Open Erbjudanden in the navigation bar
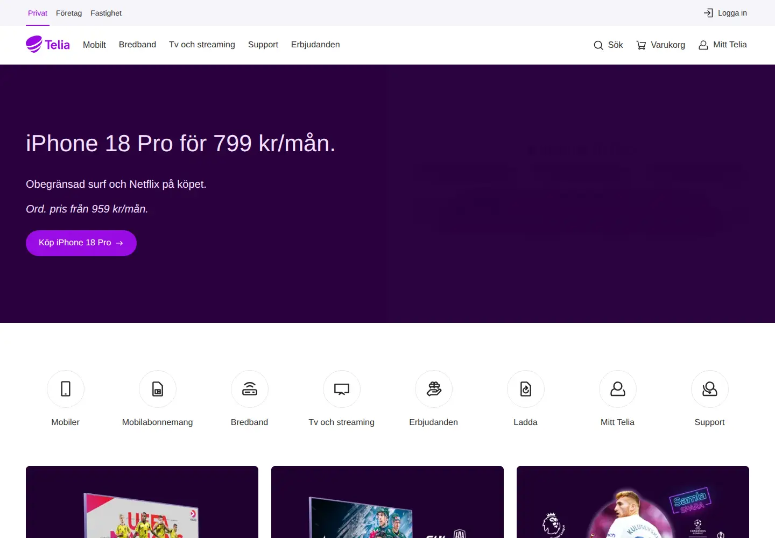The image size is (775, 538). pyautogui.click(x=315, y=45)
